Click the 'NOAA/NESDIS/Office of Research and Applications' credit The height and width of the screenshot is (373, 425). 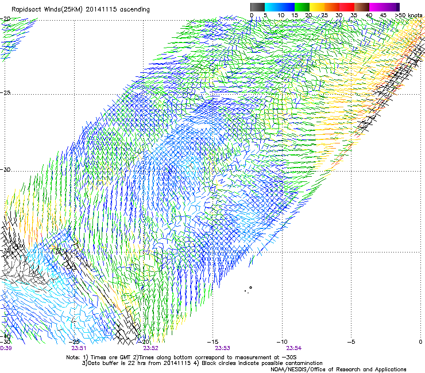[338, 370]
